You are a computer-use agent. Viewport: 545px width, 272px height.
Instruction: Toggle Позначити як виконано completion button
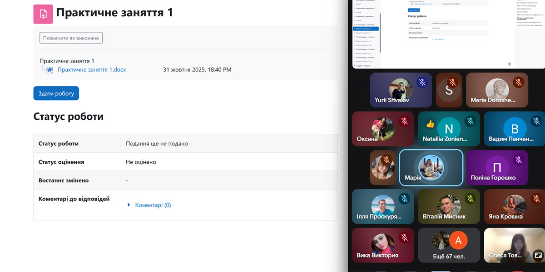coord(71,38)
